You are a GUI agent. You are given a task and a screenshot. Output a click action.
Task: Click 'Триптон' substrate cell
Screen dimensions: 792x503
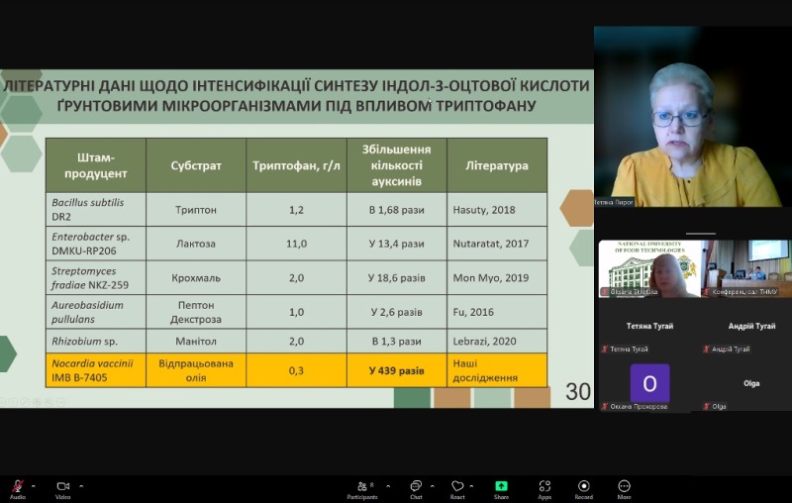point(196,209)
